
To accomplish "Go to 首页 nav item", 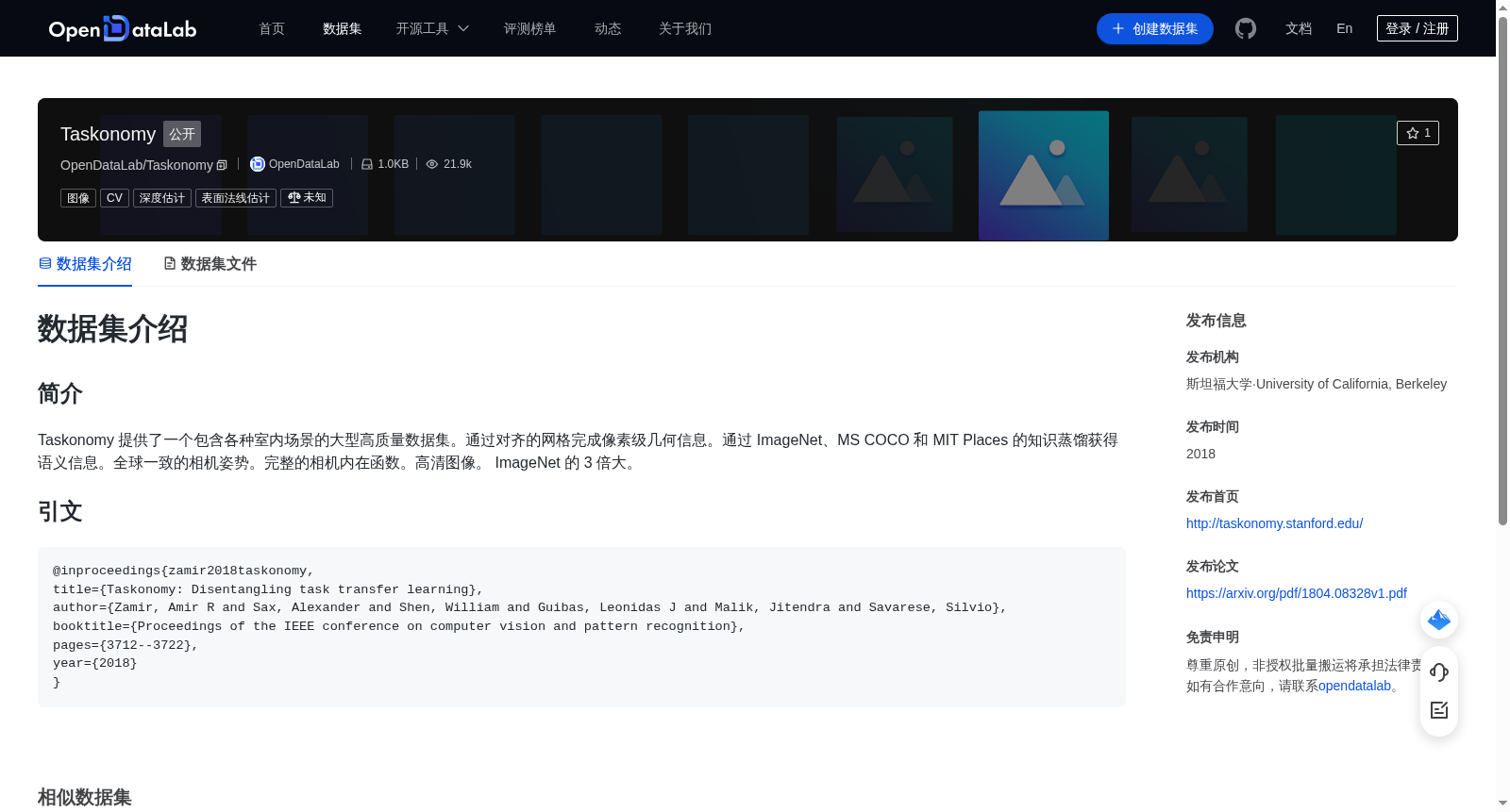I will [x=272, y=28].
